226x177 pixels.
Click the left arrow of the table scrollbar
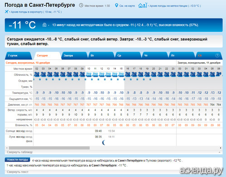tap(7, 148)
